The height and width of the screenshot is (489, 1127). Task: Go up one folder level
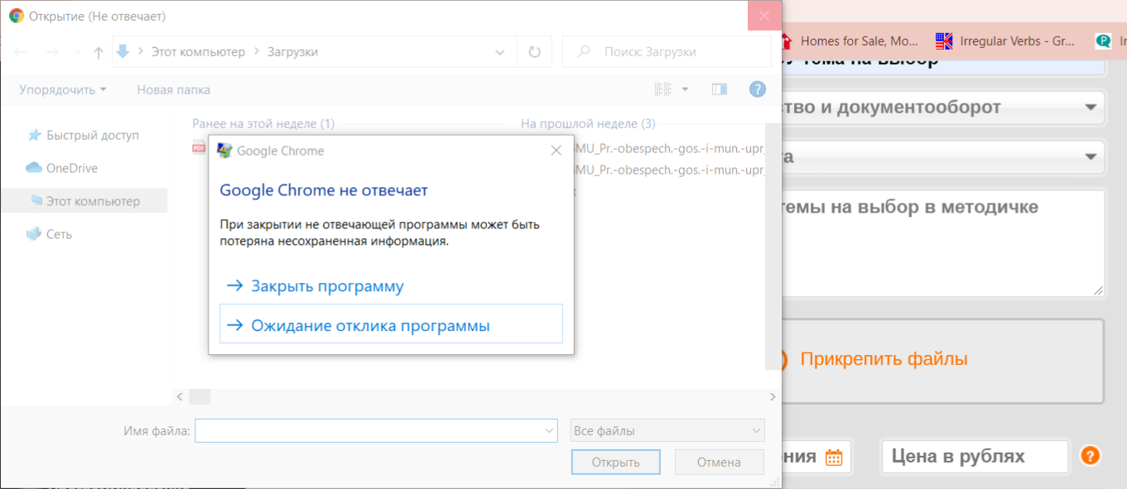99,52
